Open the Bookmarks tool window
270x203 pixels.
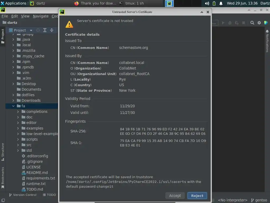pyautogui.click(x=3, y=178)
